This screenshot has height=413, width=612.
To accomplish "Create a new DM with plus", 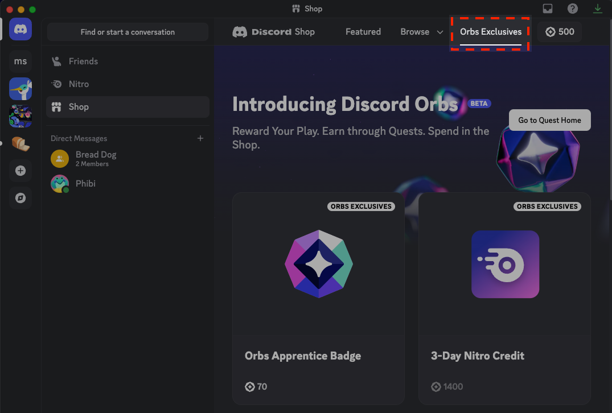I will pyautogui.click(x=200, y=138).
